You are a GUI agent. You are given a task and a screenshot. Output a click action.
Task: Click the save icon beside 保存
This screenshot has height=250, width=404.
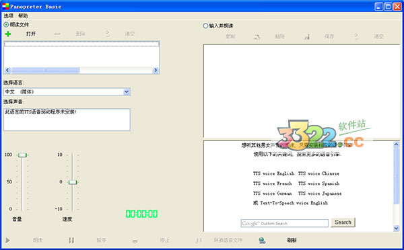coord(306,37)
